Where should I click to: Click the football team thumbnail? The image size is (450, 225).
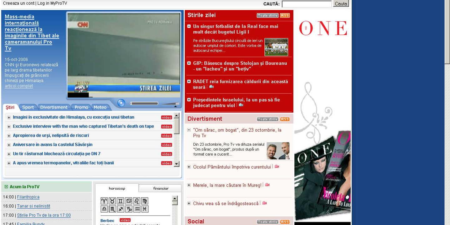click(276, 47)
